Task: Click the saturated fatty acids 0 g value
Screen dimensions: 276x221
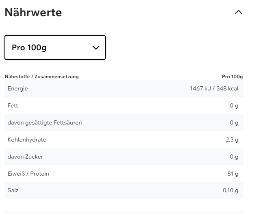Action: [234, 122]
